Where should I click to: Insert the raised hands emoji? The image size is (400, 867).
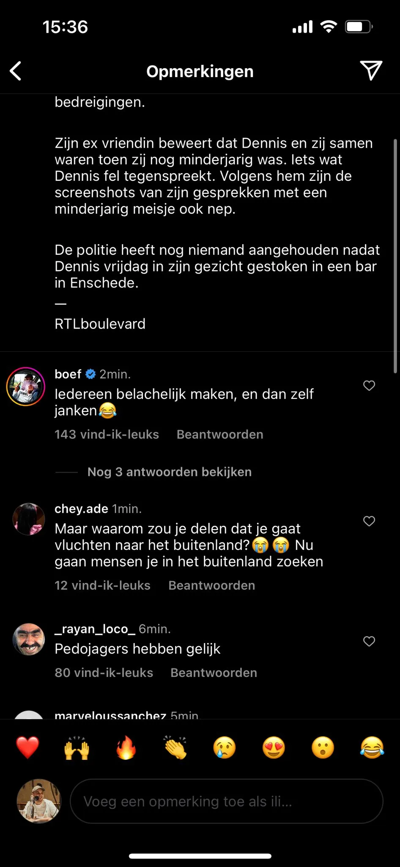click(77, 748)
